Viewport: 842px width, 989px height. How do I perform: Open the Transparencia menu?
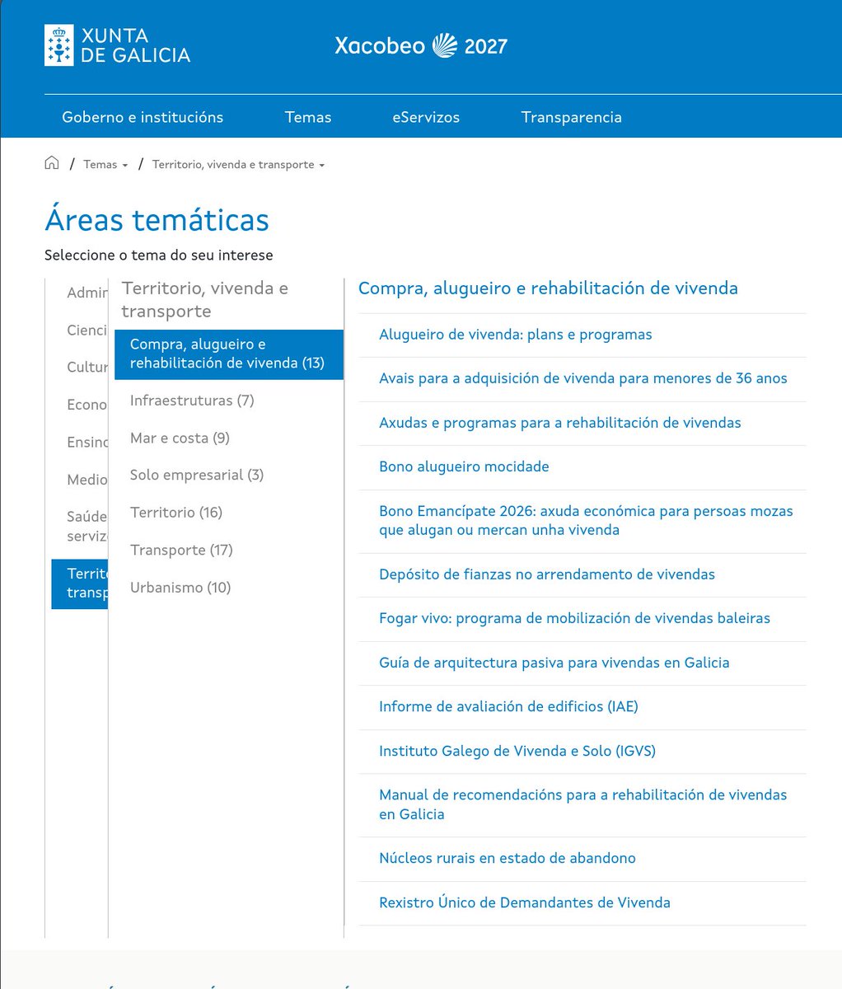(x=572, y=117)
